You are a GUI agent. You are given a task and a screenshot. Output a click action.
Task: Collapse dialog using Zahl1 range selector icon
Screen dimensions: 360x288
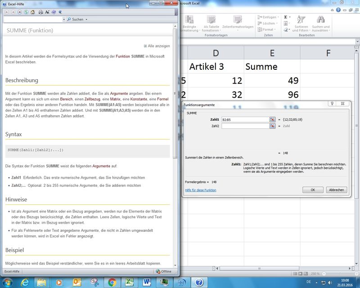(272, 119)
